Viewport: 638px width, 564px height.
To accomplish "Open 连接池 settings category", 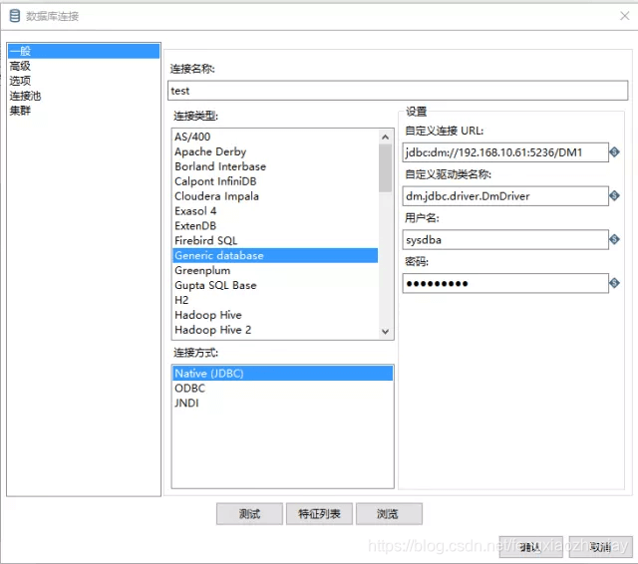I will 25,96.
